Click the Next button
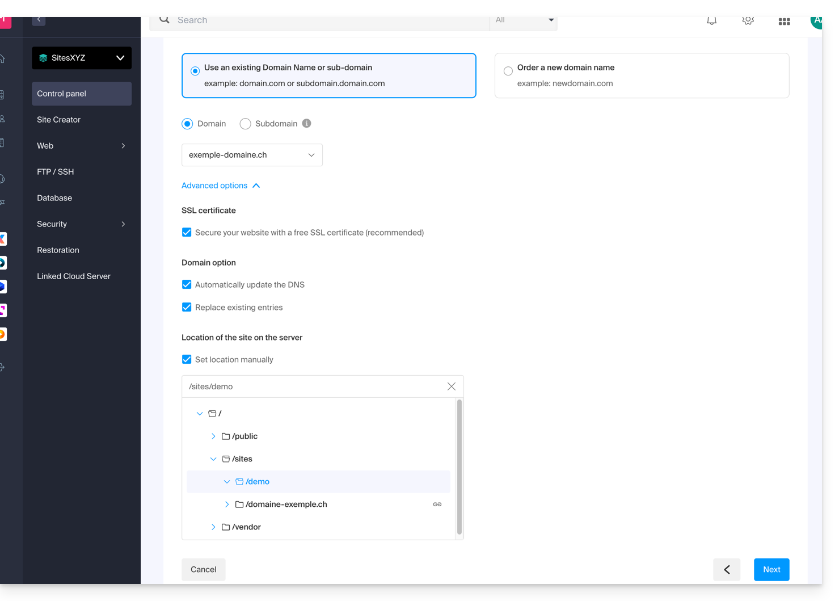The height and width of the screenshot is (601, 839). (x=771, y=570)
